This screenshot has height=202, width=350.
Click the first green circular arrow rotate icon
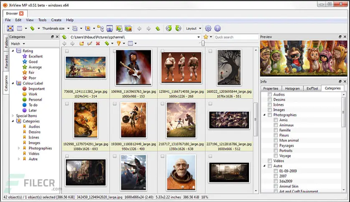point(169,29)
